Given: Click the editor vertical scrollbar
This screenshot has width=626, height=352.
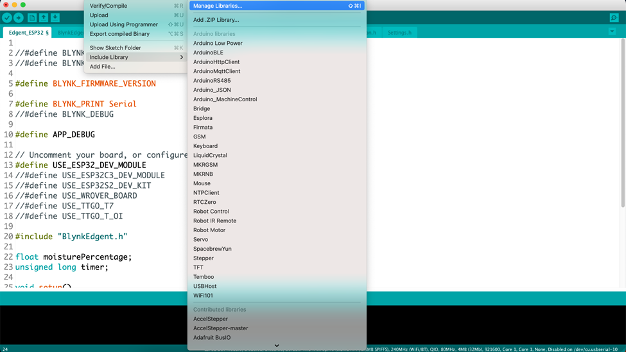Looking at the screenshot, I should [x=623, y=123].
